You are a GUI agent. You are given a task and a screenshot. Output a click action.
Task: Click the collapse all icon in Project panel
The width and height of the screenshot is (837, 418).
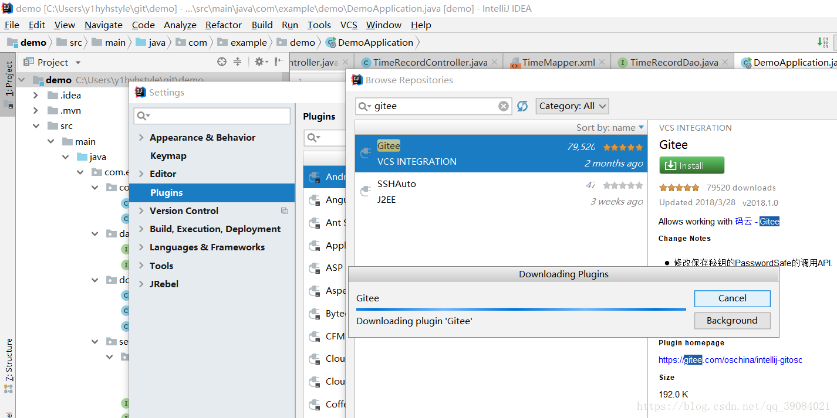tap(238, 62)
